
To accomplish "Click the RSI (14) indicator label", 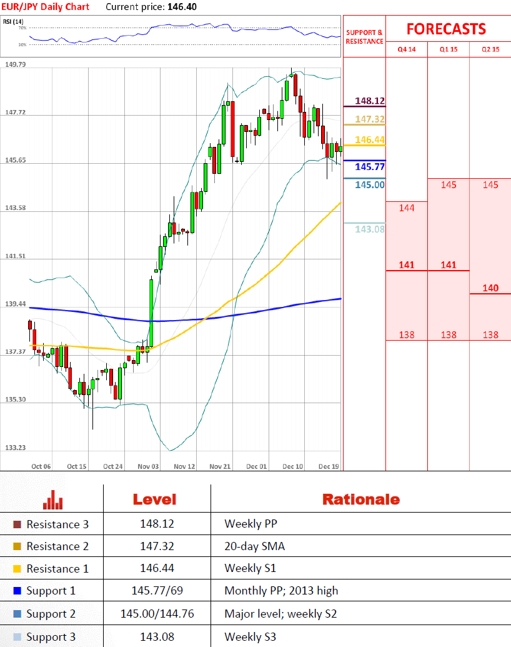I will click(x=13, y=21).
